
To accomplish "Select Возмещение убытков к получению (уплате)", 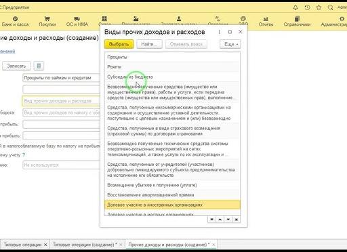I will tap(172, 185).
